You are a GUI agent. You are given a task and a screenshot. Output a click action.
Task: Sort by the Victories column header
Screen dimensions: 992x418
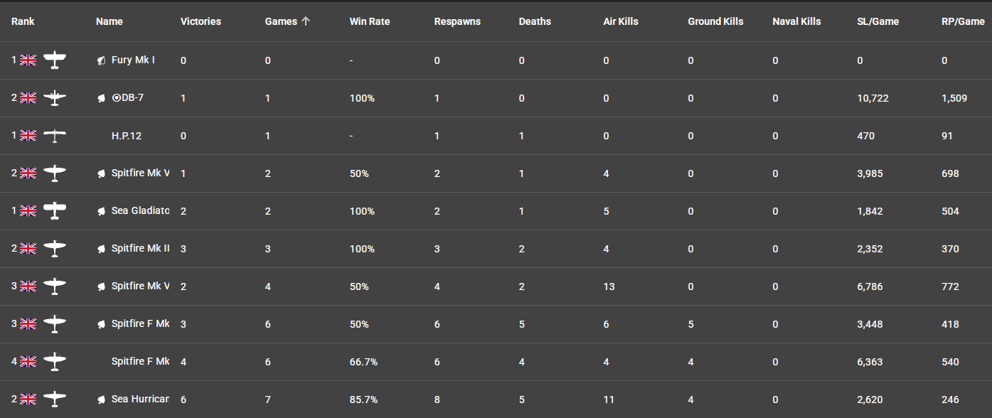[201, 21]
